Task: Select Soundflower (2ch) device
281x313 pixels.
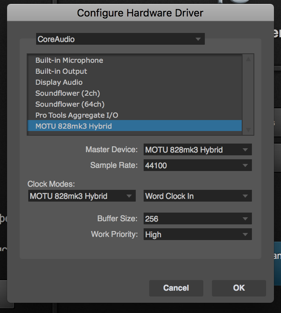Action: click(x=68, y=93)
